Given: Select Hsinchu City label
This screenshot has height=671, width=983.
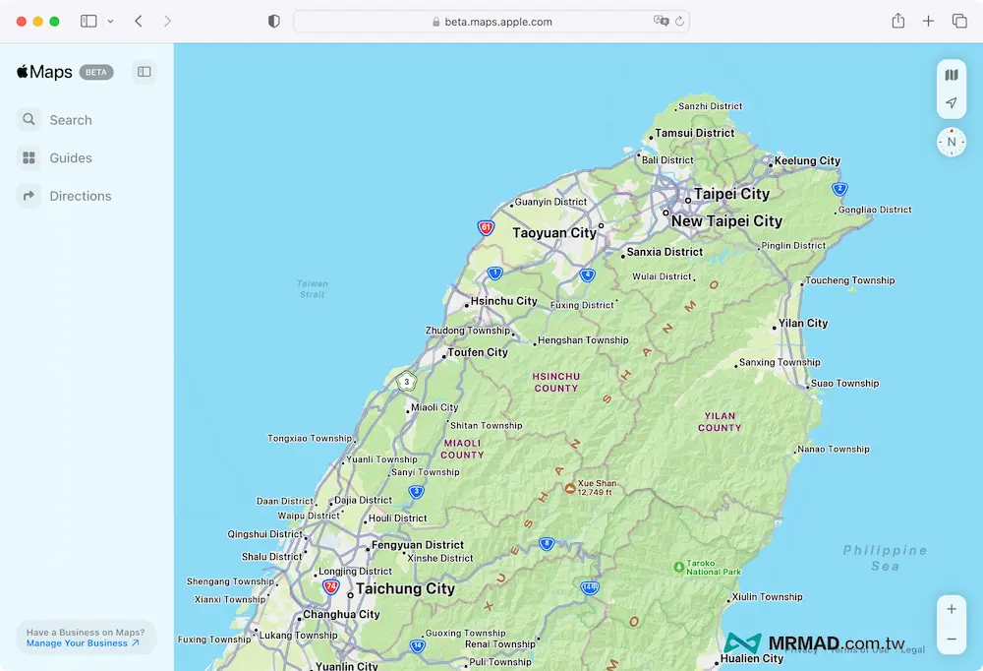Looking at the screenshot, I should point(503,301).
